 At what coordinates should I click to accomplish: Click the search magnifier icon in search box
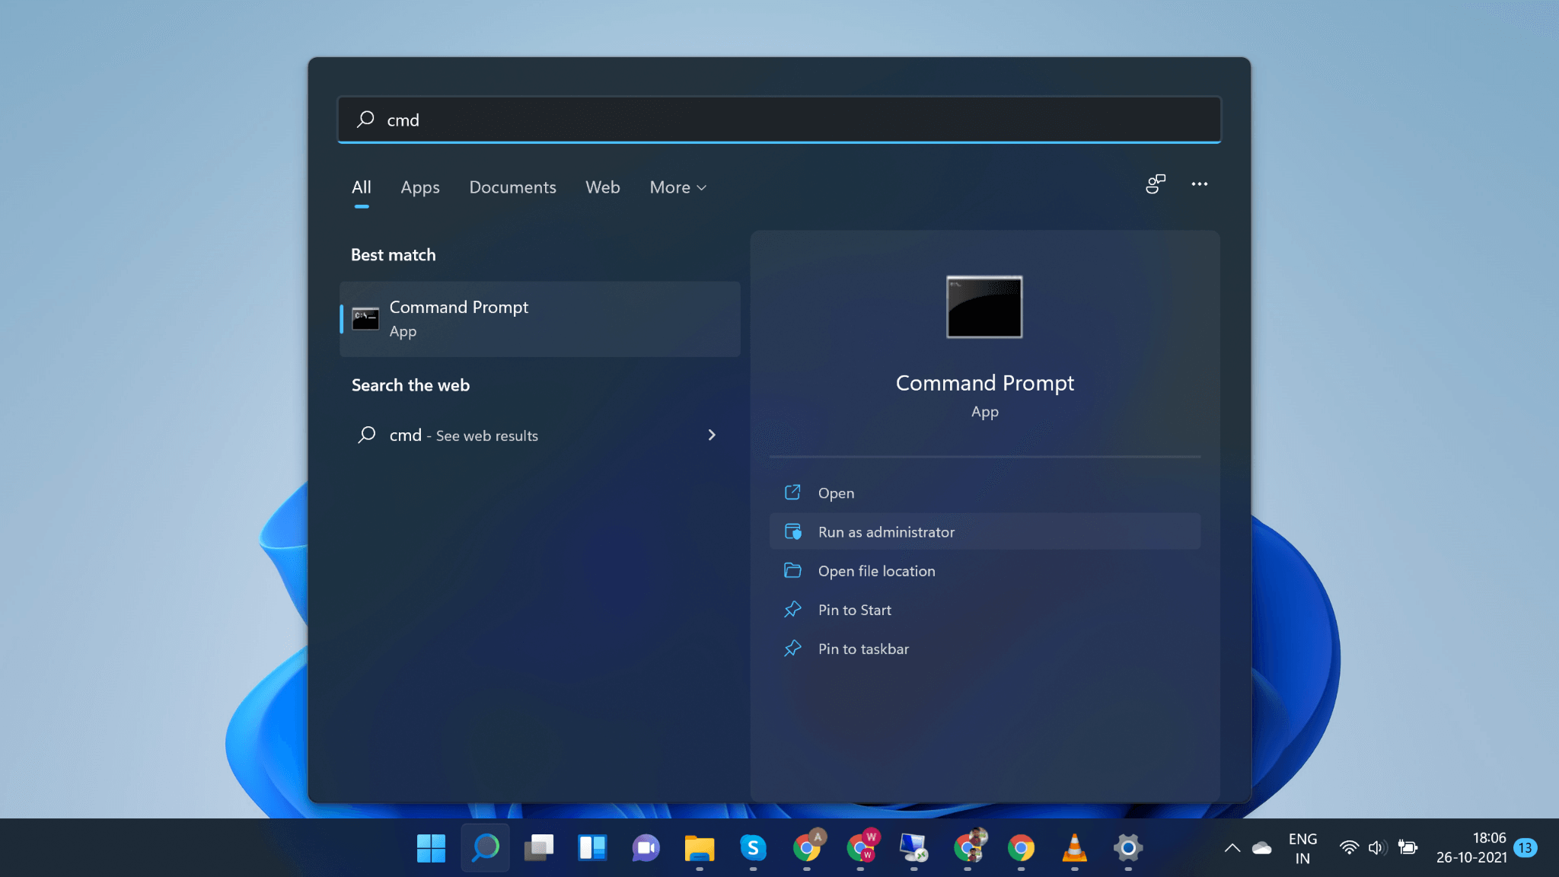tap(365, 120)
